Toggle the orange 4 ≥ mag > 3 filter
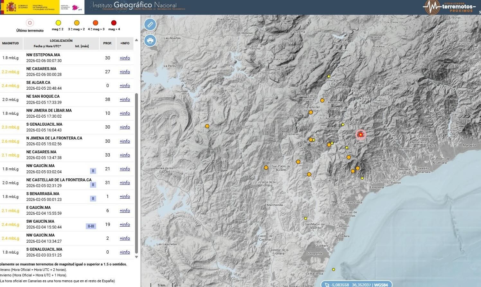 click(x=95, y=23)
